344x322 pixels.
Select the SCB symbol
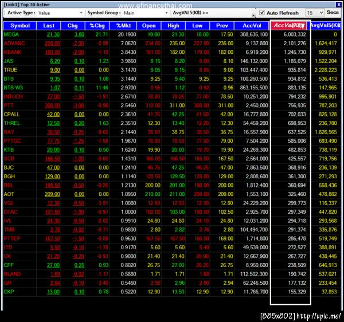pos(9,159)
